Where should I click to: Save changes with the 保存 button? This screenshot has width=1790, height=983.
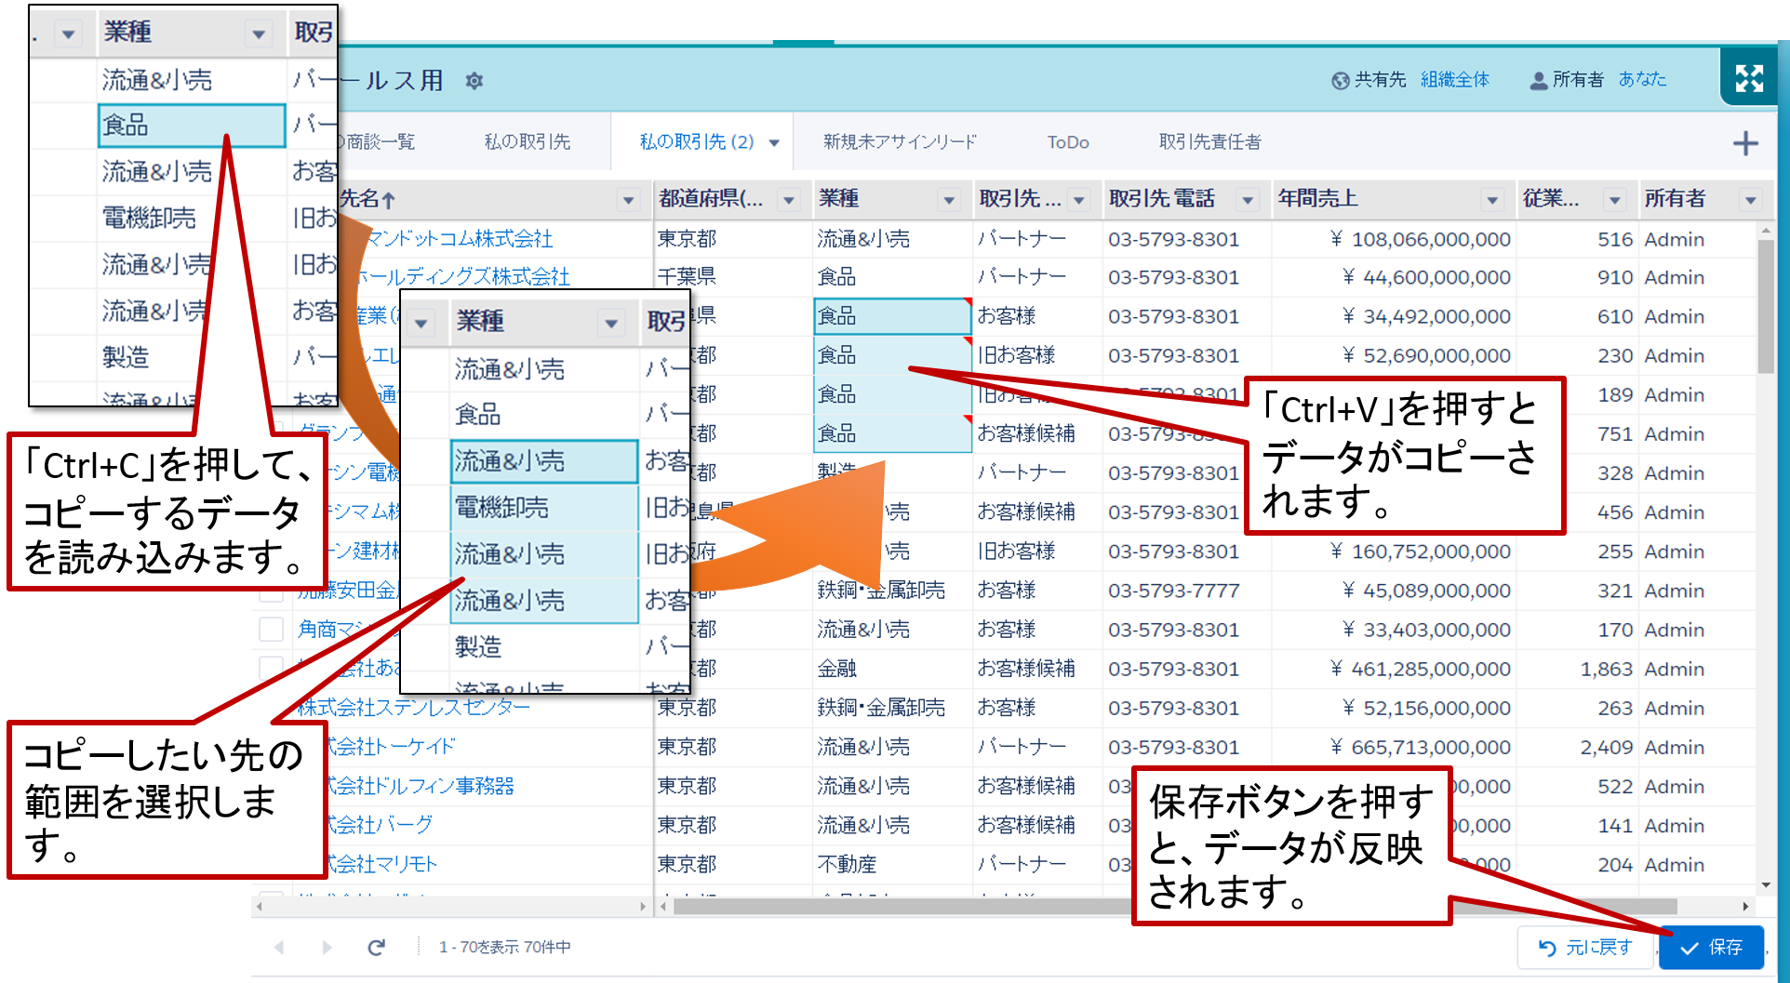pyautogui.click(x=1712, y=947)
